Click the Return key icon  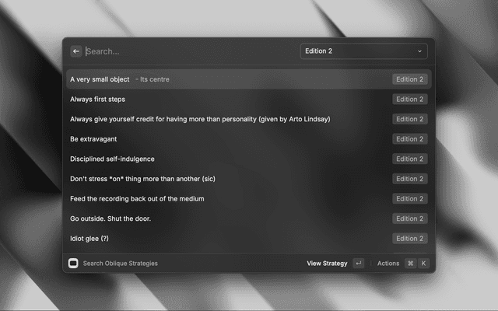(358, 264)
